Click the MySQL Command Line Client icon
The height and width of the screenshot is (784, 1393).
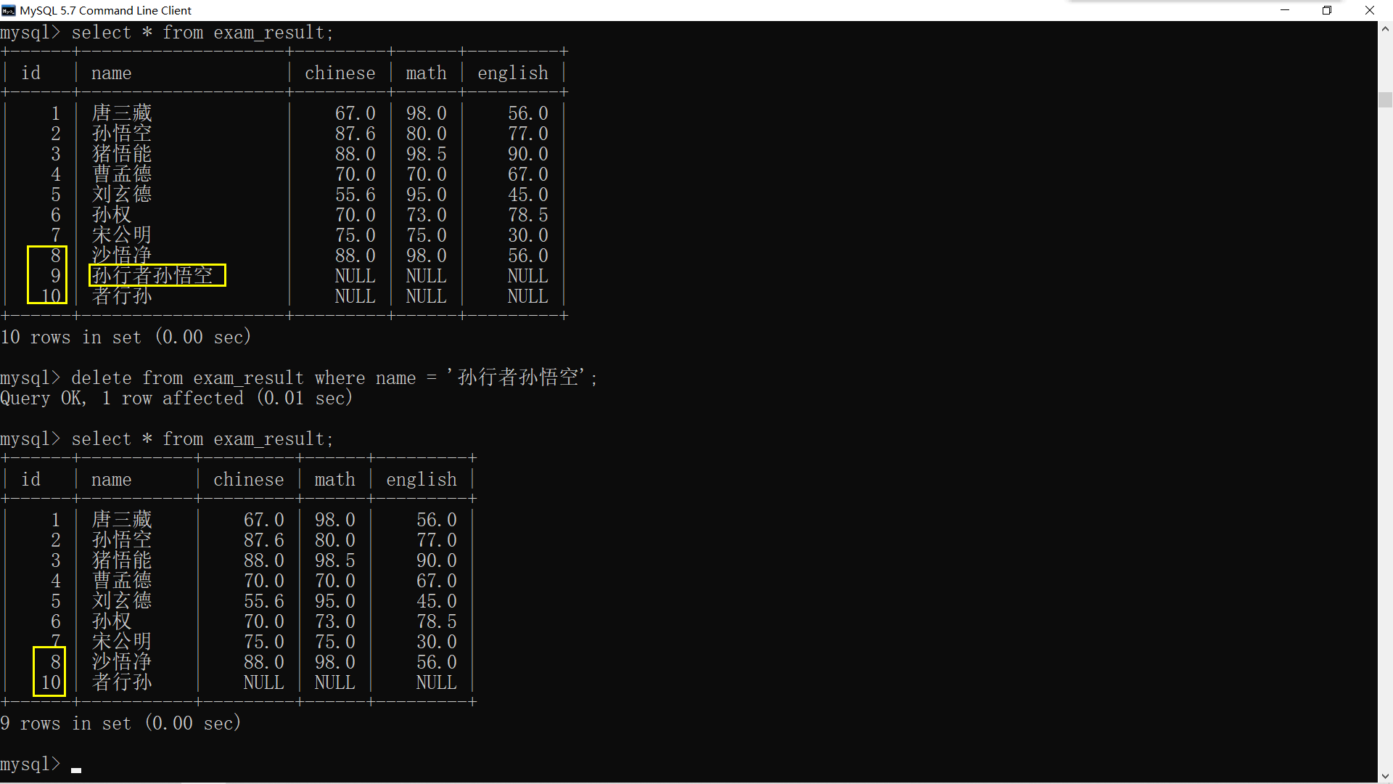point(8,11)
